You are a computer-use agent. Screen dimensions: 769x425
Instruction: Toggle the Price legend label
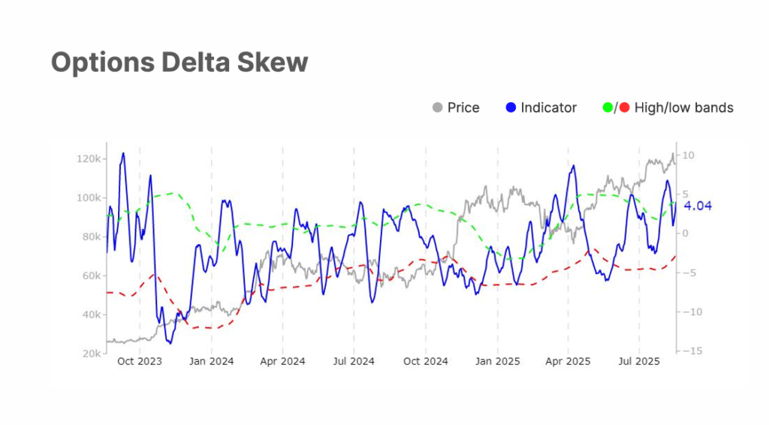[x=463, y=107]
